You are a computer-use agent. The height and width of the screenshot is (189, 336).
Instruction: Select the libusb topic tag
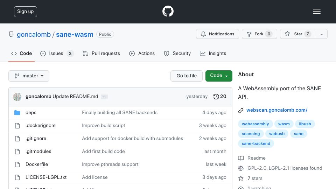pyautogui.click(x=305, y=124)
